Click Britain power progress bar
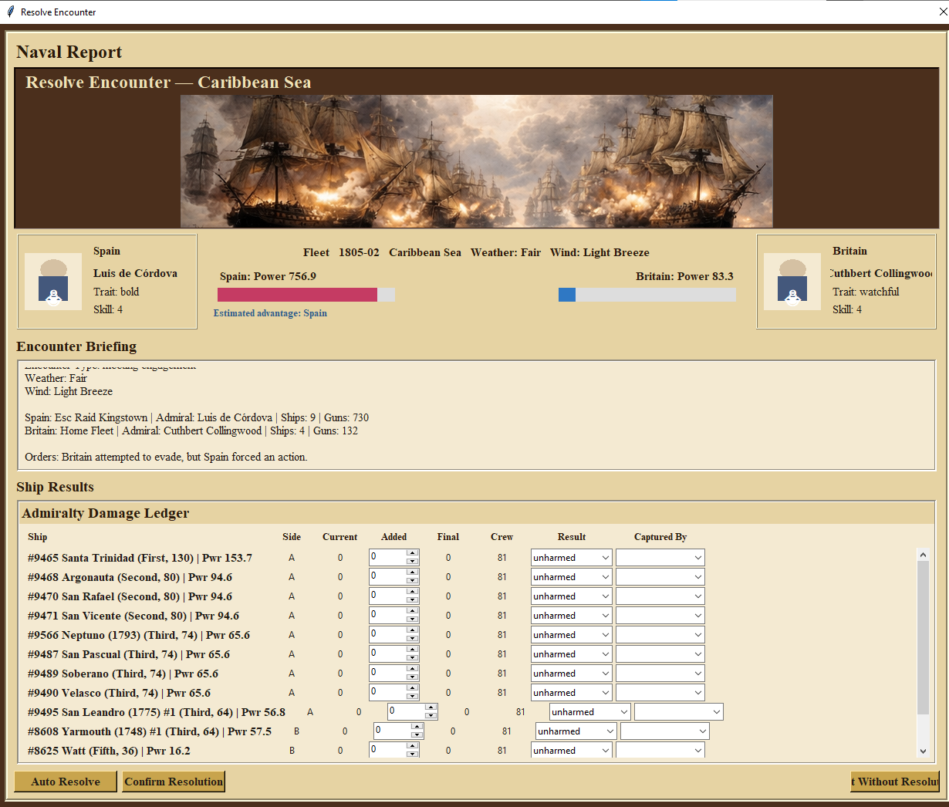Screen dimensions: 949x807 [x=647, y=295]
